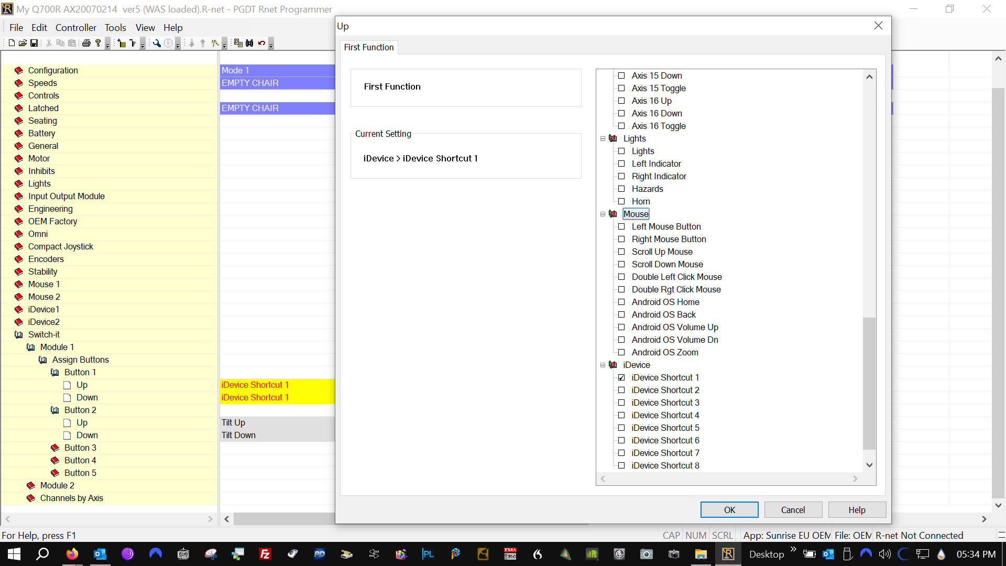Image resolution: width=1006 pixels, height=566 pixels.
Task: Select the First Function tab
Action: pyautogui.click(x=368, y=47)
